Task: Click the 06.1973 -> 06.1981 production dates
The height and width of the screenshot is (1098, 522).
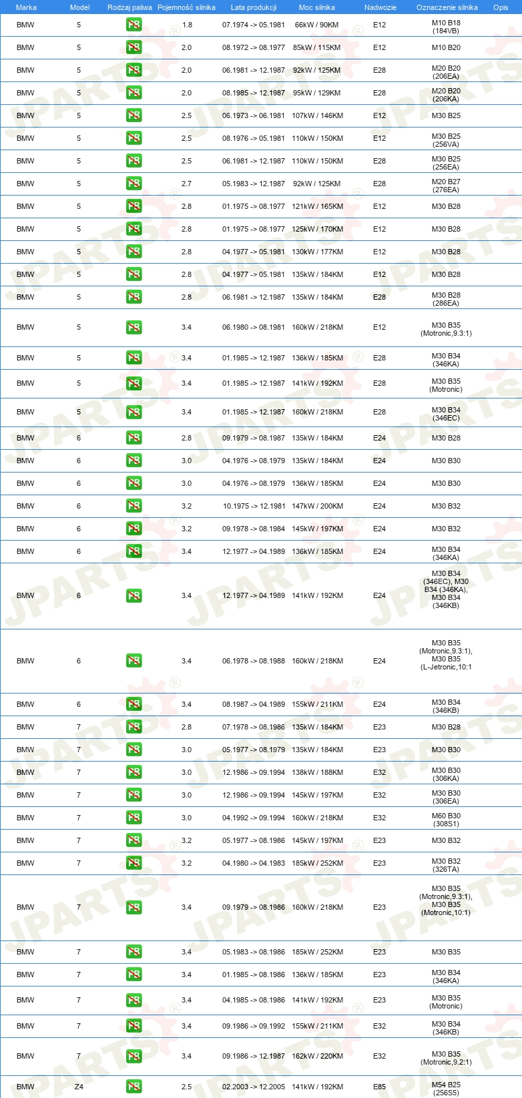Action: pyautogui.click(x=254, y=115)
